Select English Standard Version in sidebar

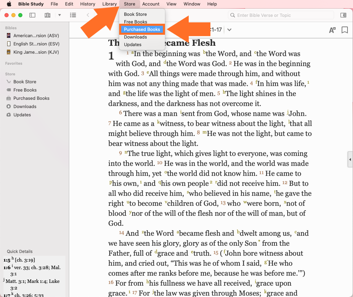pos(36,44)
